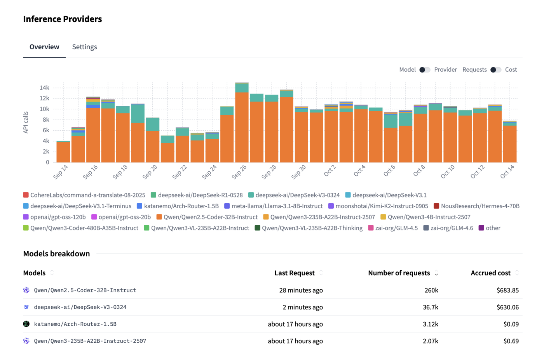Click the sort icon next to Models header
Screen dimensions: 544x349
click(52, 273)
